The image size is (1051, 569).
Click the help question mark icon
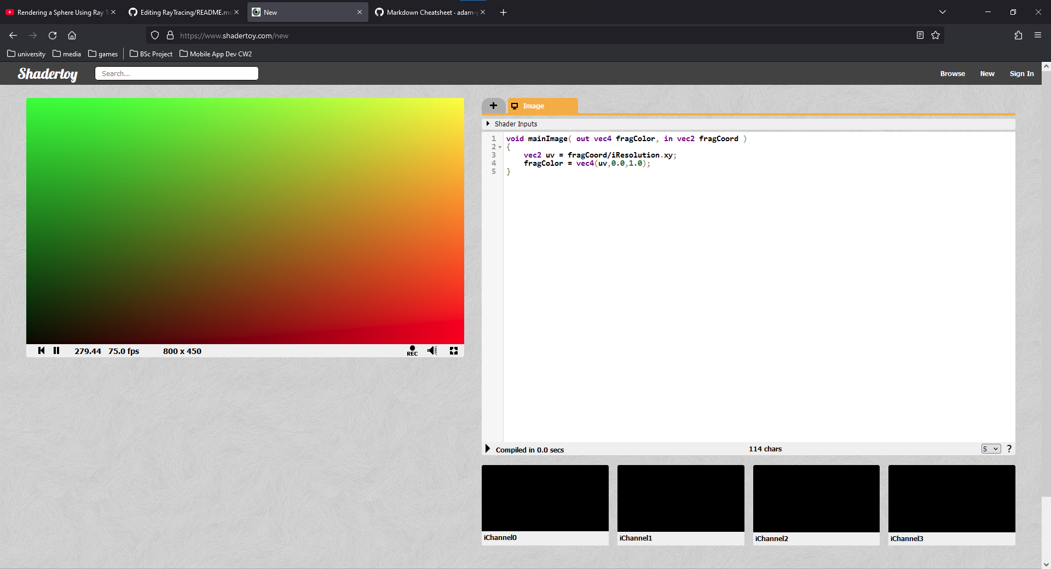[1009, 449]
